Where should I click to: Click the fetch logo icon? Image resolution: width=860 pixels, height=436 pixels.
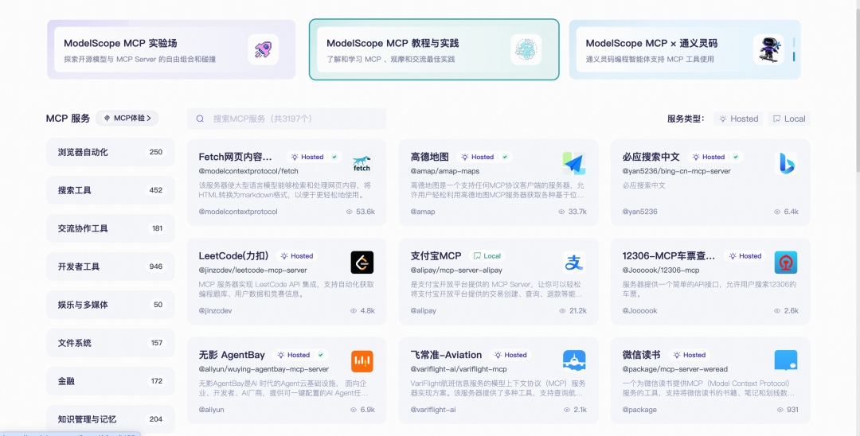click(x=362, y=163)
